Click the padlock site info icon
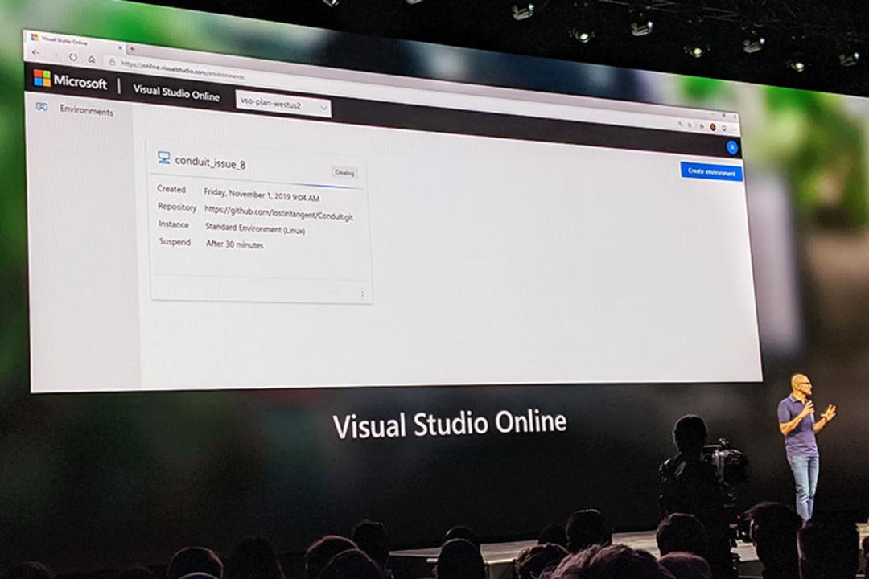Viewport: 869px width, 579px height. pos(112,61)
